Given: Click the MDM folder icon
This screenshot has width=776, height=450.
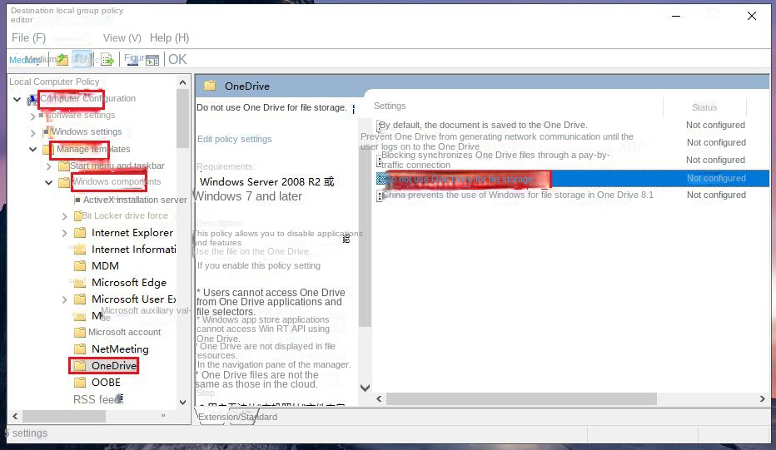Looking at the screenshot, I should (80, 266).
